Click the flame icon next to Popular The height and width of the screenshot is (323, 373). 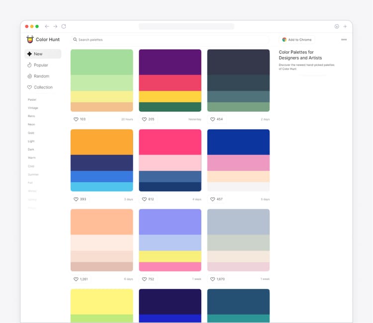(29, 65)
